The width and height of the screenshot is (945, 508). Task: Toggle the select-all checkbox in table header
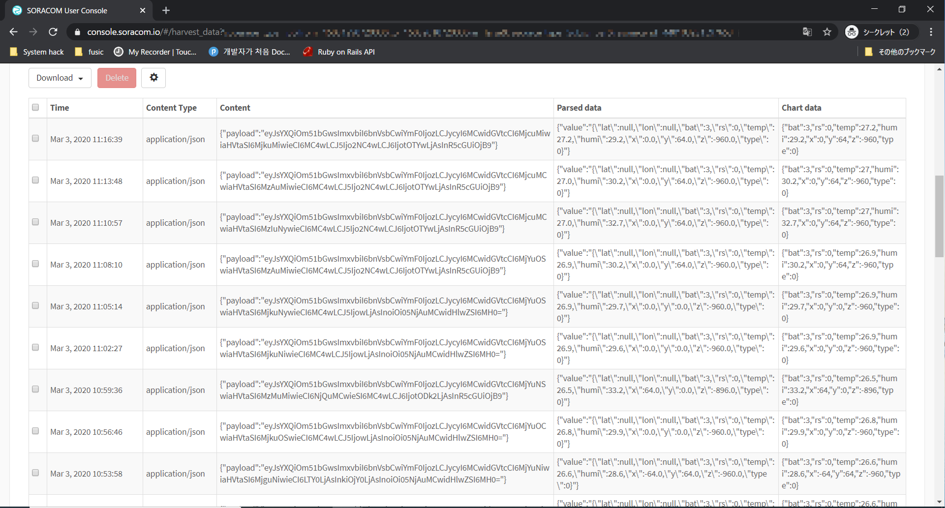pos(35,107)
